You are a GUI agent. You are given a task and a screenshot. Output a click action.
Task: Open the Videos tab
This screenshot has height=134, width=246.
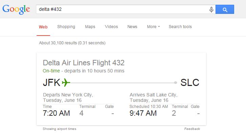111,27
